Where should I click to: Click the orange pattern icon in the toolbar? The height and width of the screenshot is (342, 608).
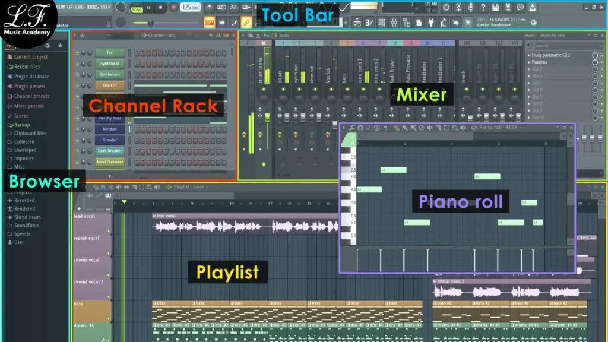click(x=209, y=23)
